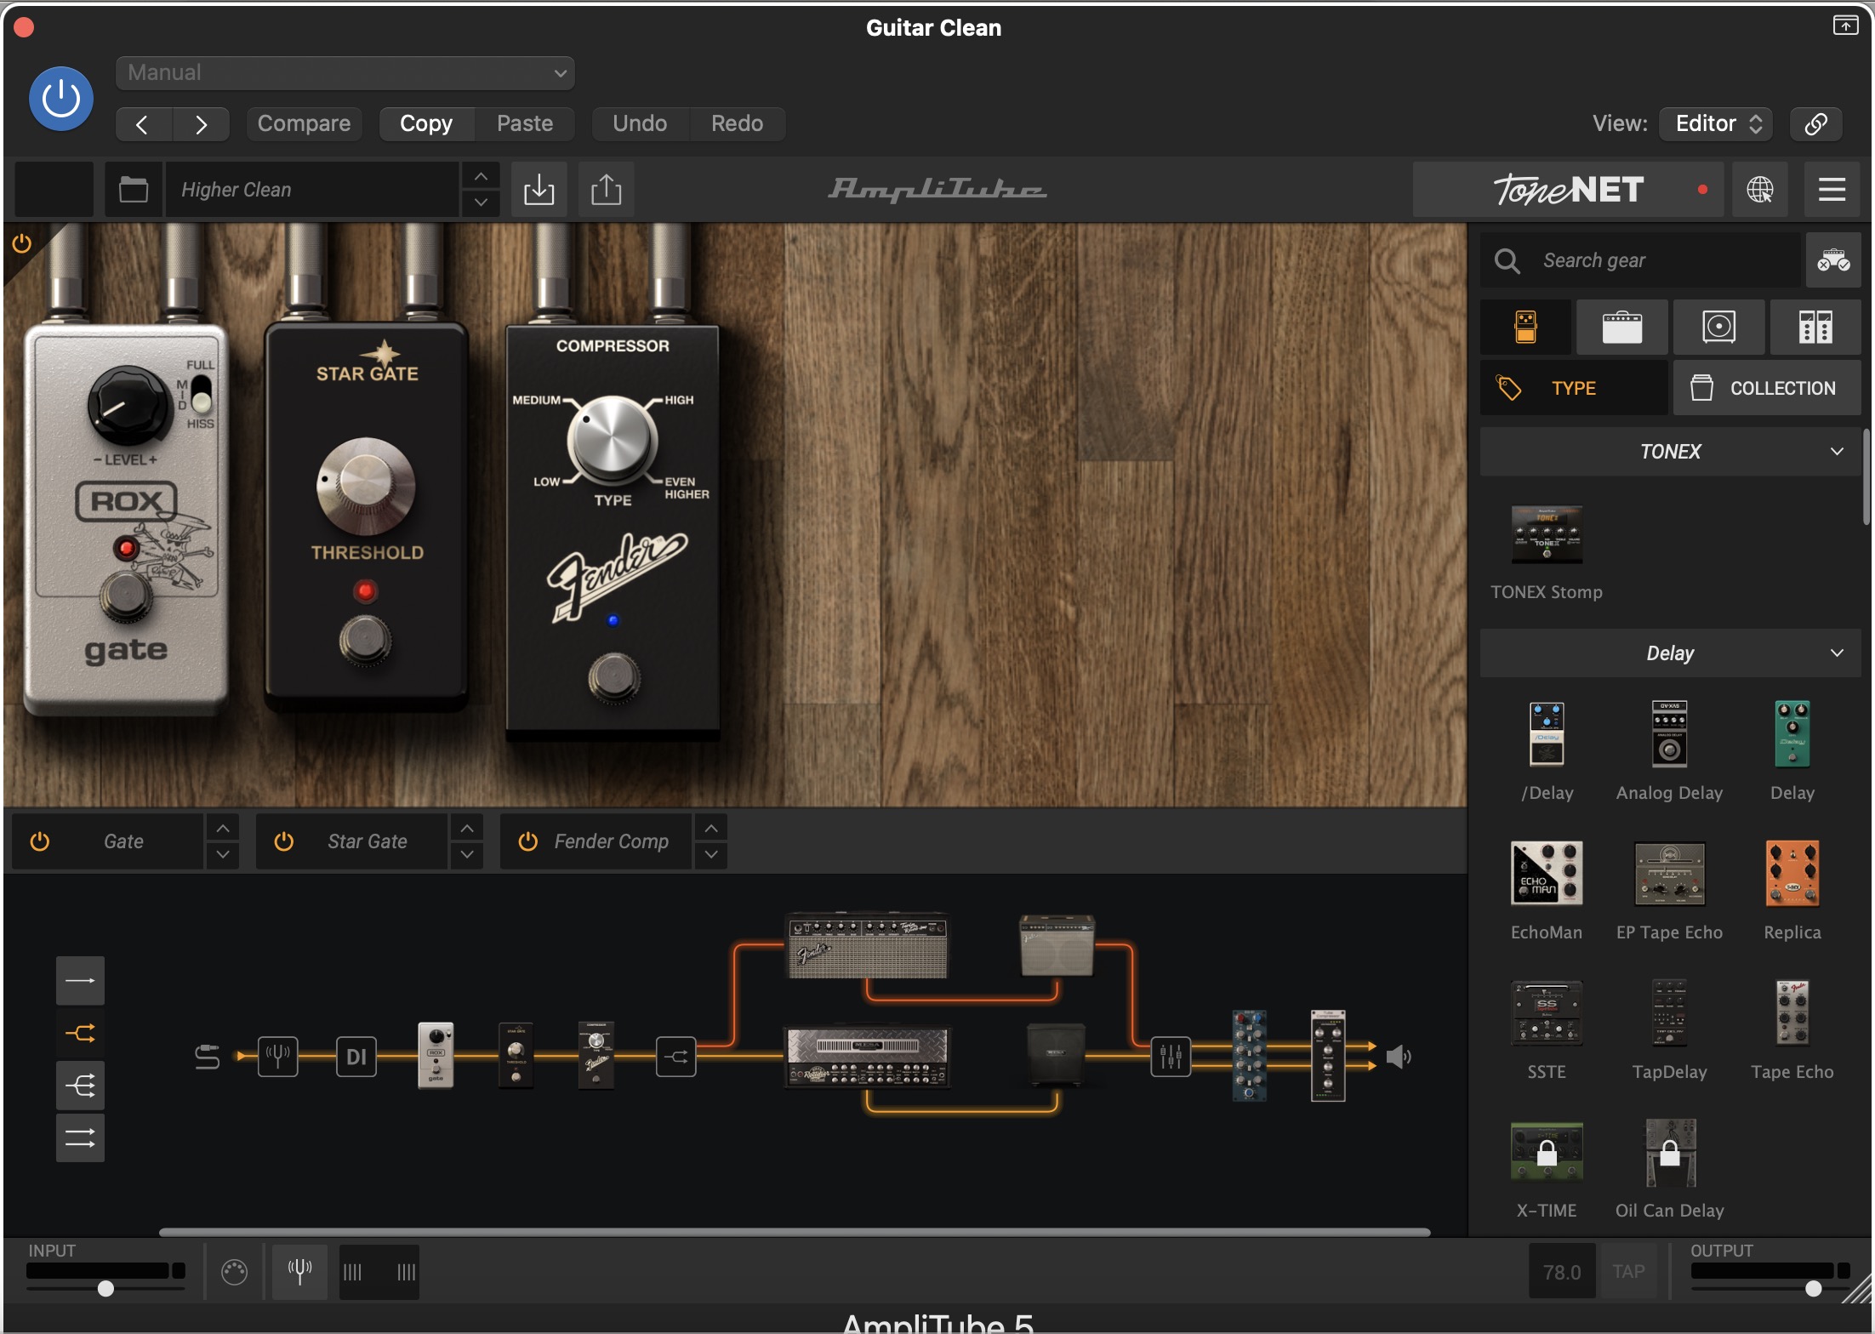Switch to the COLLECTION tab

coord(1767,388)
